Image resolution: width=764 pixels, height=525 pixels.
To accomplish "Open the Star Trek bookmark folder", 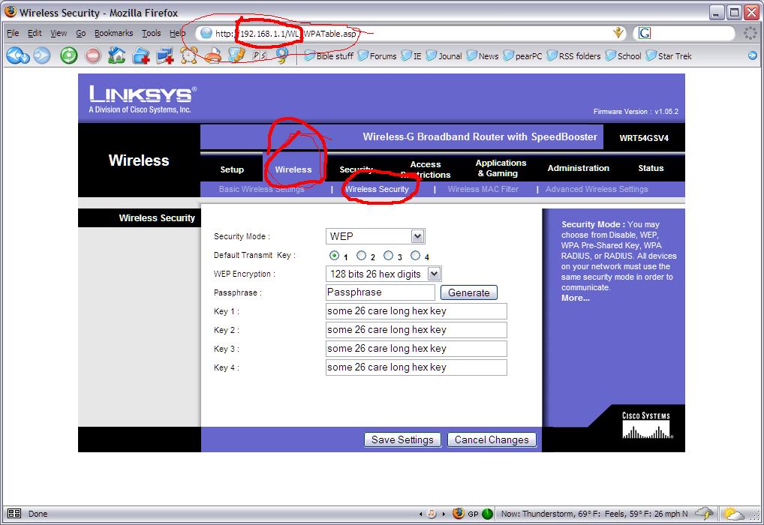I will click(x=669, y=56).
